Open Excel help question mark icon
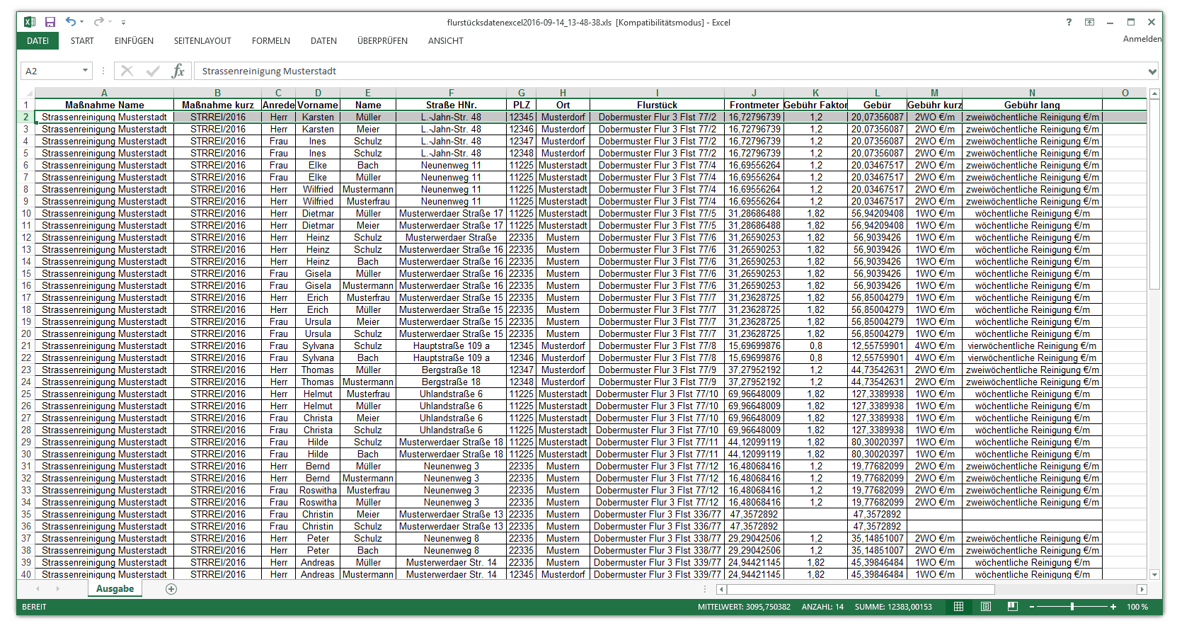 (1069, 22)
